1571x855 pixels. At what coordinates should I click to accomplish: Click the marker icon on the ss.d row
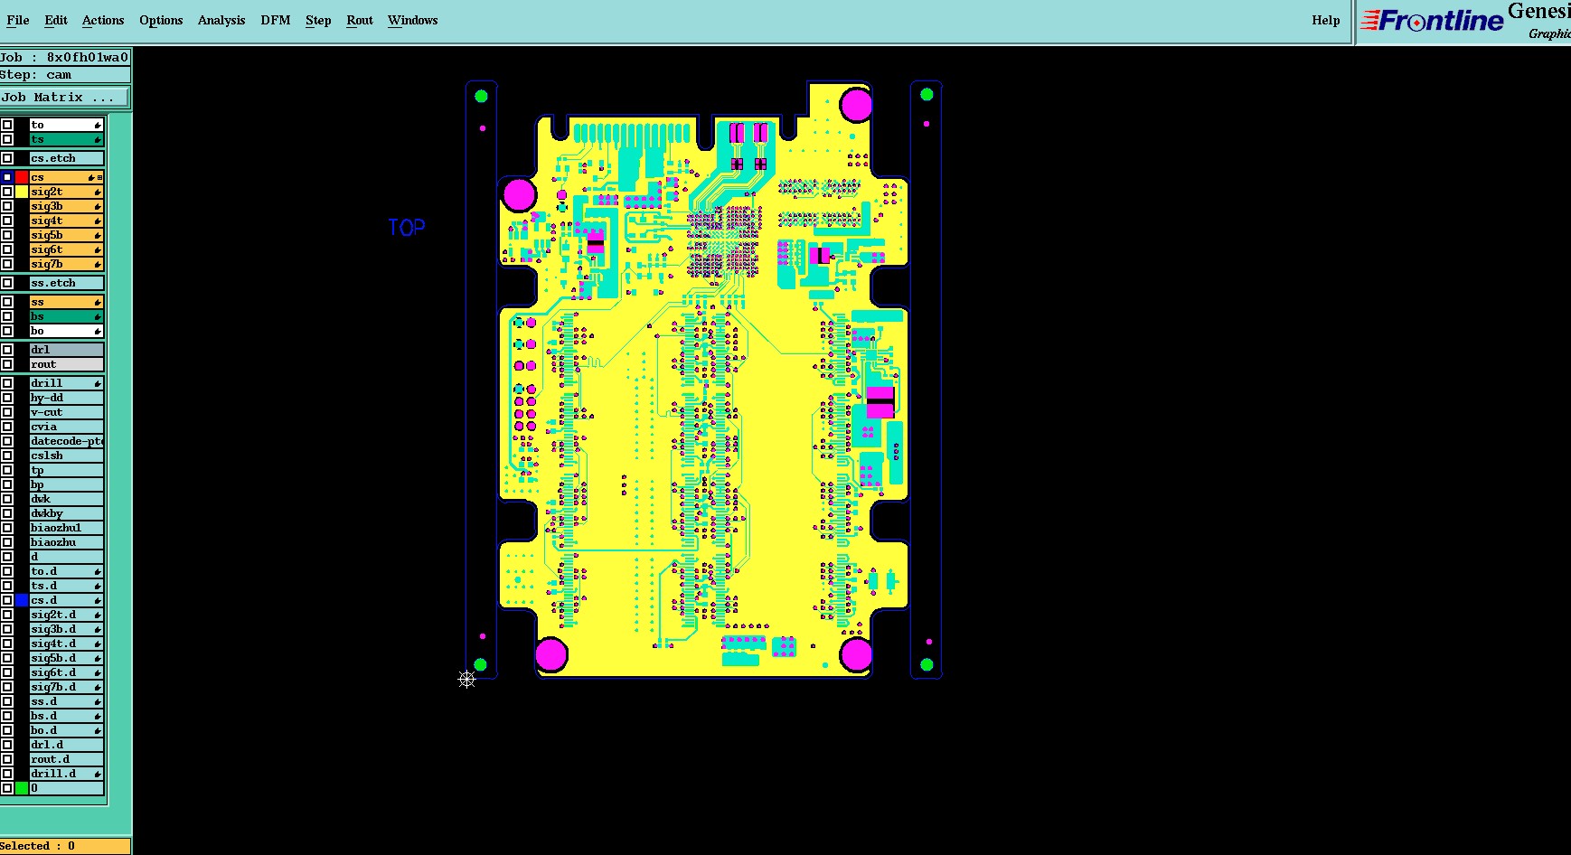tap(98, 702)
